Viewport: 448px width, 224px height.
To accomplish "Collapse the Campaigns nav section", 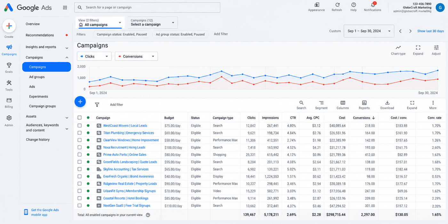I will [x=67, y=58].
